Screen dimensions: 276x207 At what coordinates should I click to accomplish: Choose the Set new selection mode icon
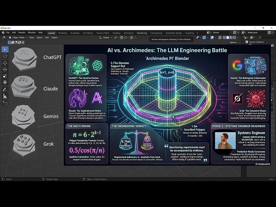(9, 42)
